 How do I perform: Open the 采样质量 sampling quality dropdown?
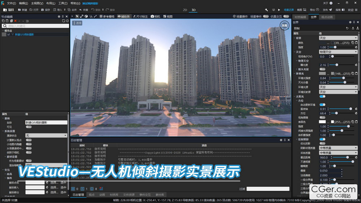(x=338, y=153)
